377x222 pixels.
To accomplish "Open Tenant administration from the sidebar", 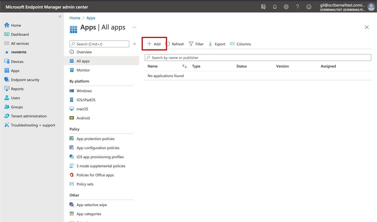I will point(29,116).
